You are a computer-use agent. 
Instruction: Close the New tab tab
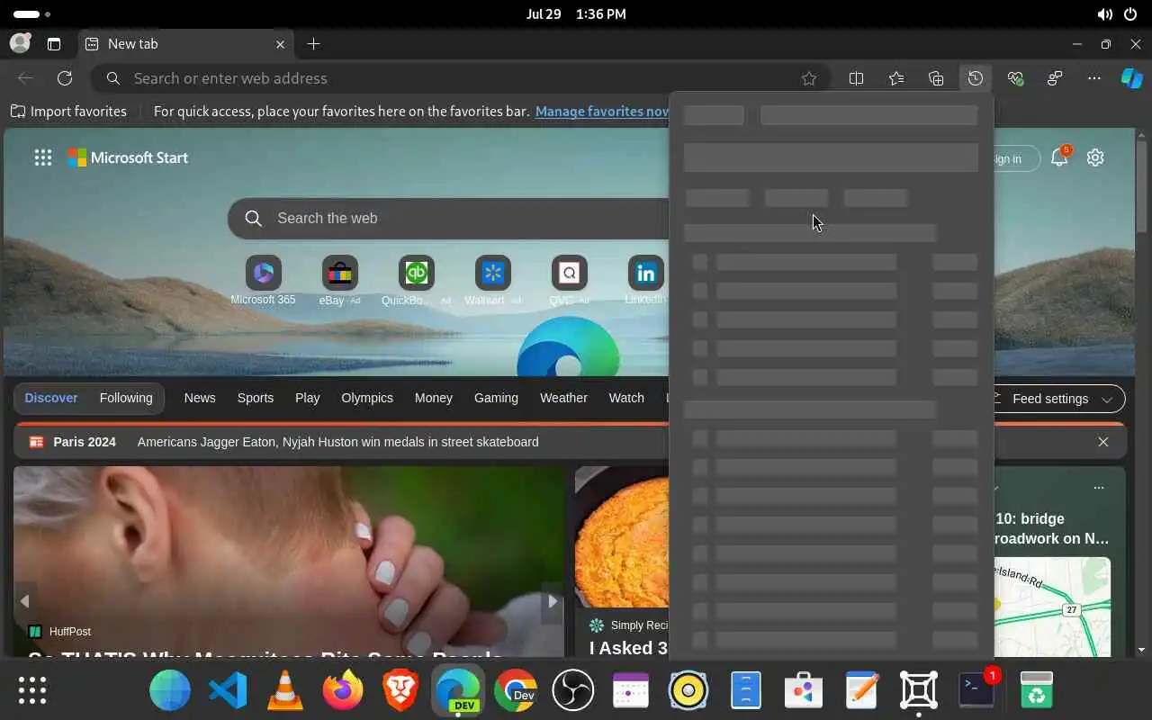pyautogui.click(x=280, y=43)
